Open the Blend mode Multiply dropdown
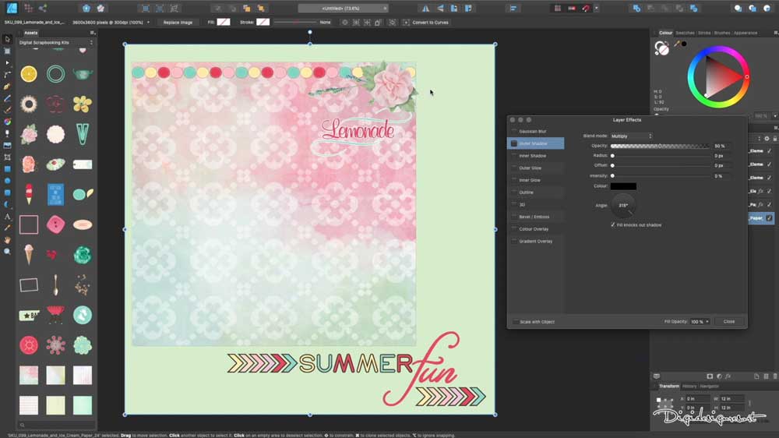The height and width of the screenshot is (438, 779). pyautogui.click(x=631, y=136)
